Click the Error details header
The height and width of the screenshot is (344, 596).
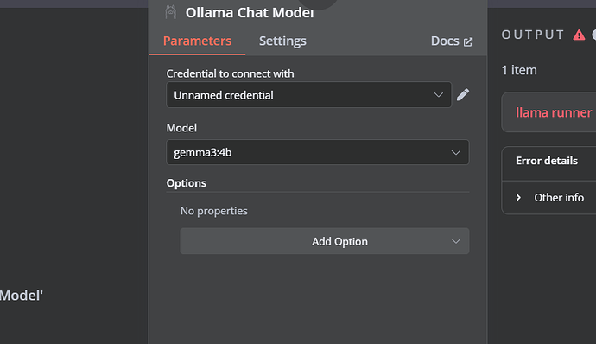coord(547,161)
